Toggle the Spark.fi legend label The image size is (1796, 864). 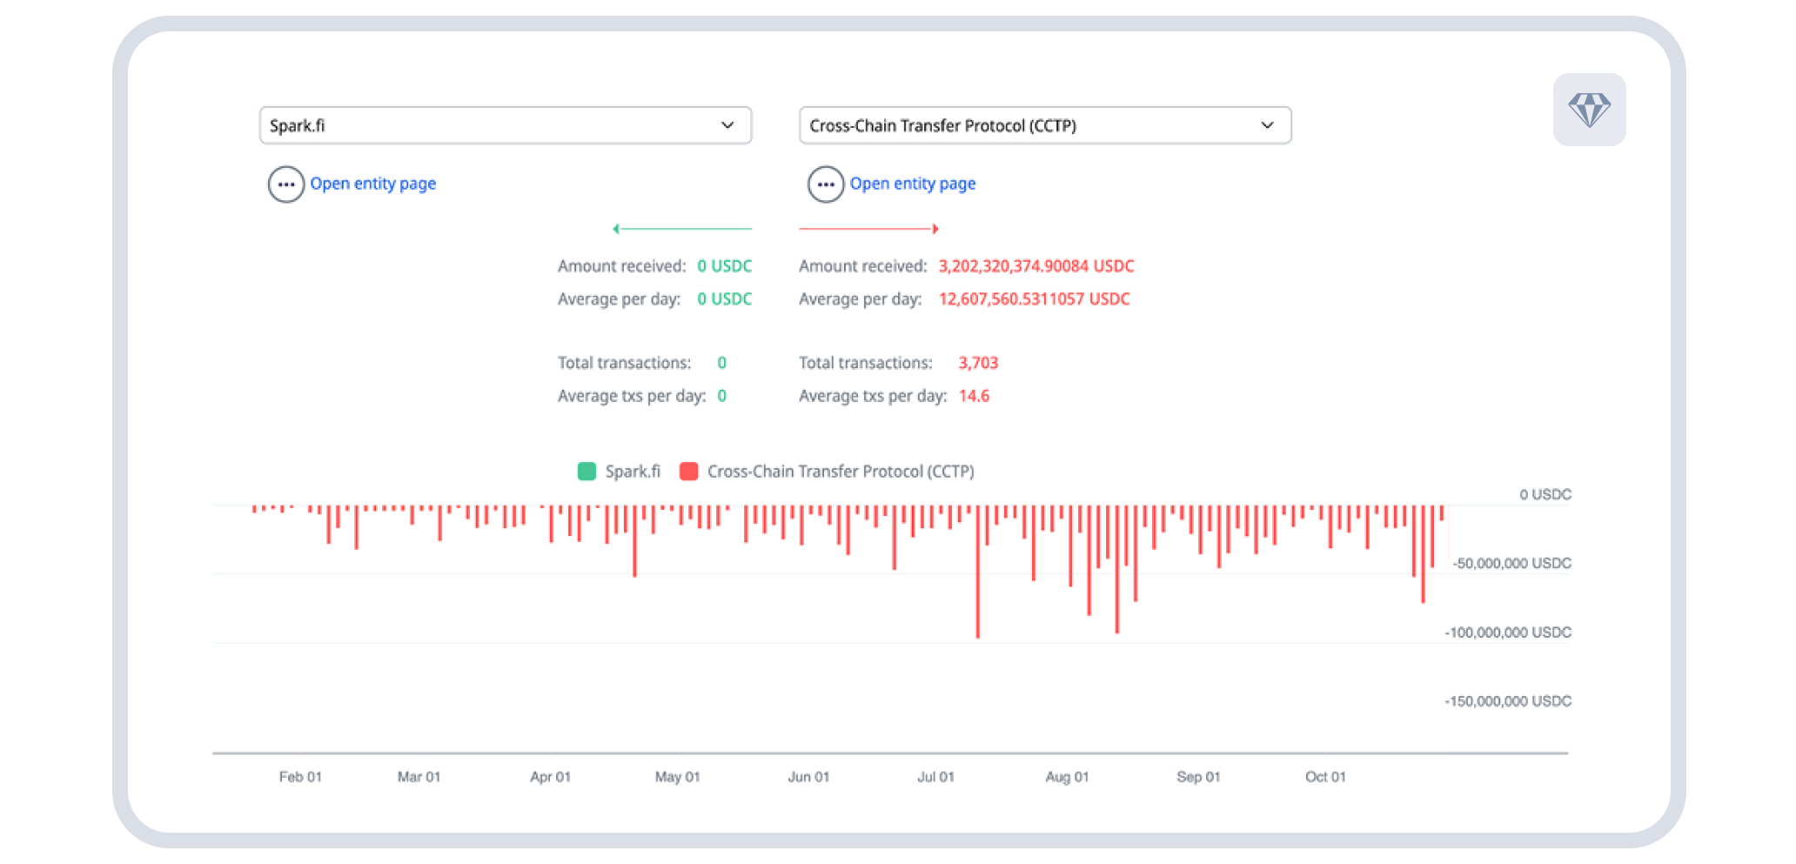click(x=633, y=472)
